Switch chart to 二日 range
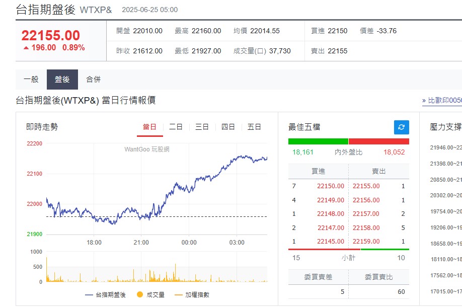Image resolution: width=462 pixels, height=308 pixels. click(176, 127)
